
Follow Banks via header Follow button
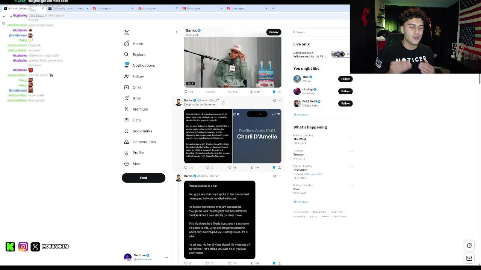coord(274,32)
